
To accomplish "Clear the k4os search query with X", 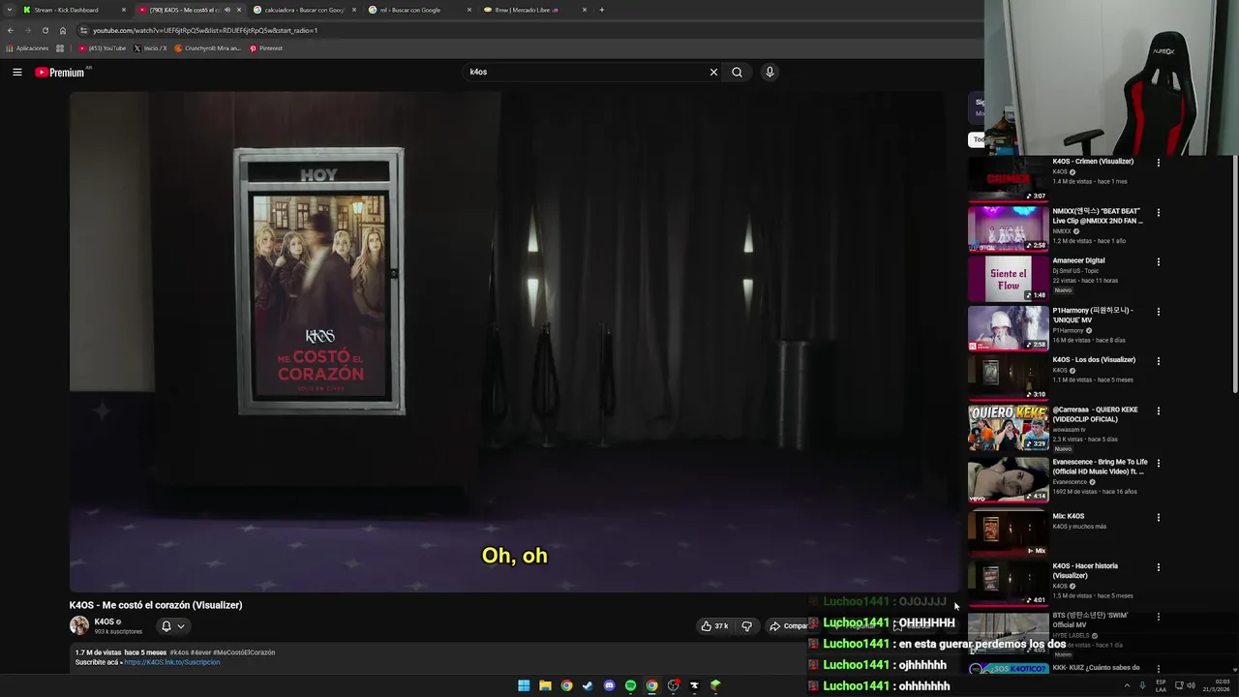I will [713, 72].
